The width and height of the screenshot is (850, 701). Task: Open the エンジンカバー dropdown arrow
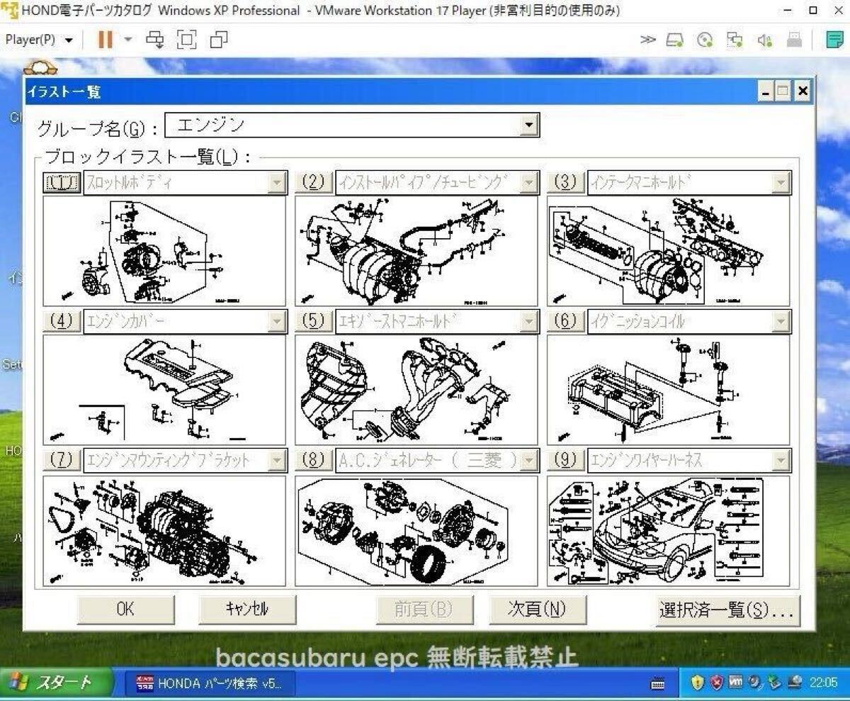(276, 323)
